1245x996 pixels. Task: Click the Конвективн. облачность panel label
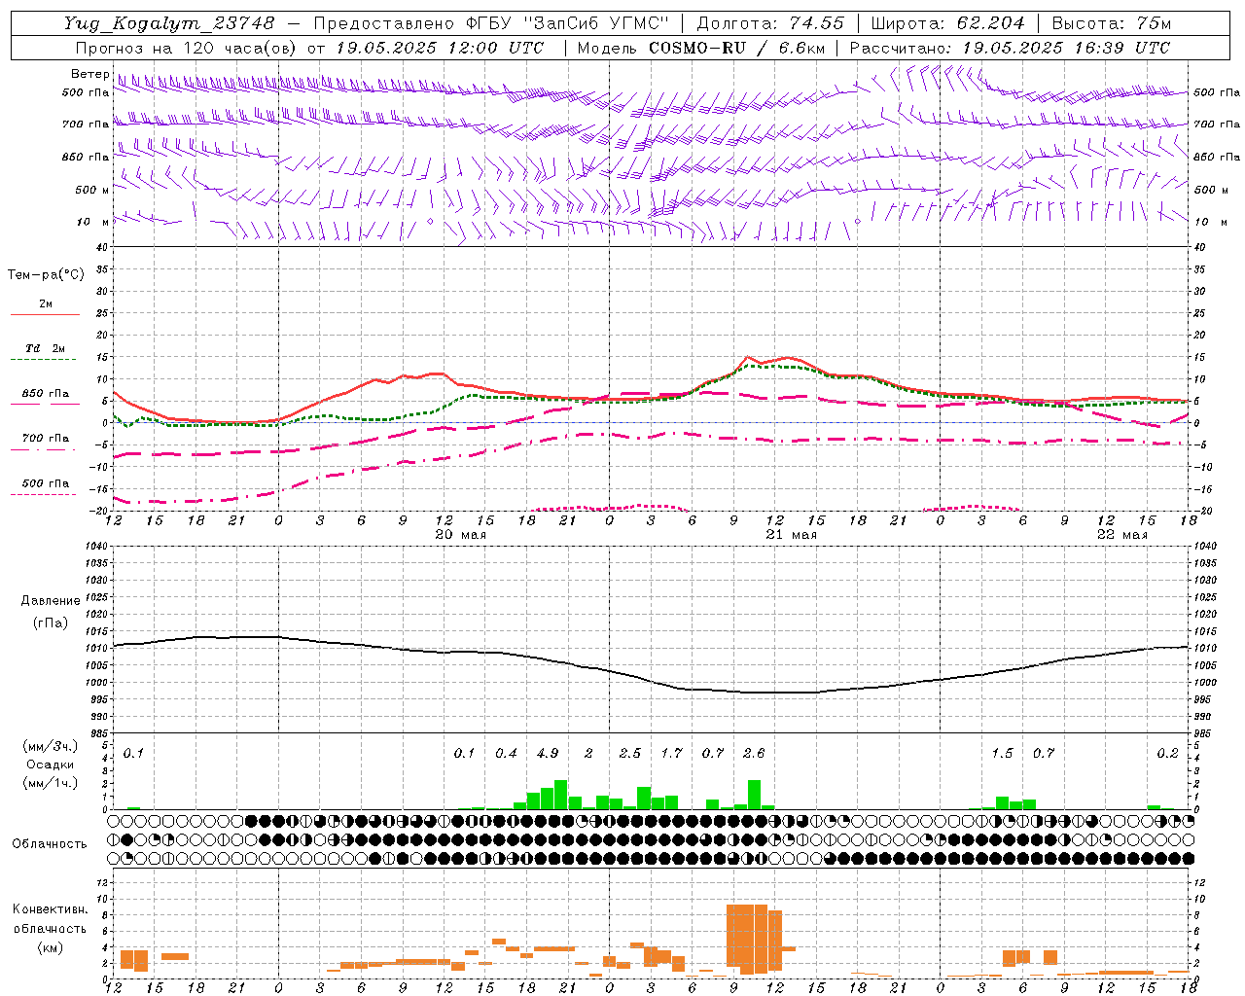(50, 919)
